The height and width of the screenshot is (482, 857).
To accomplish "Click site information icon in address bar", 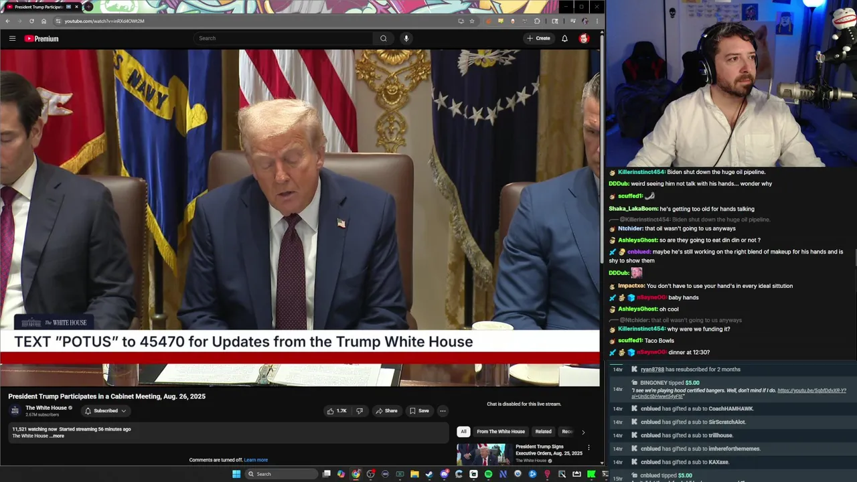I will (58, 21).
